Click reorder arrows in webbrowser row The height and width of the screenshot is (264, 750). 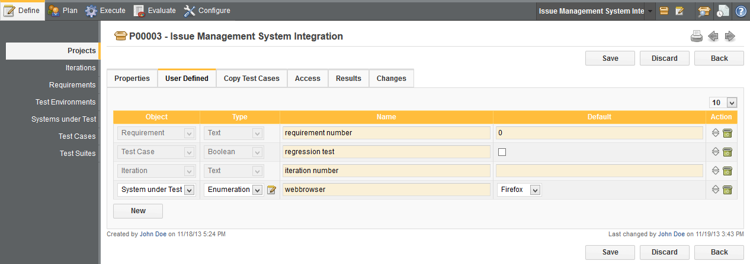[x=716, y=190]
